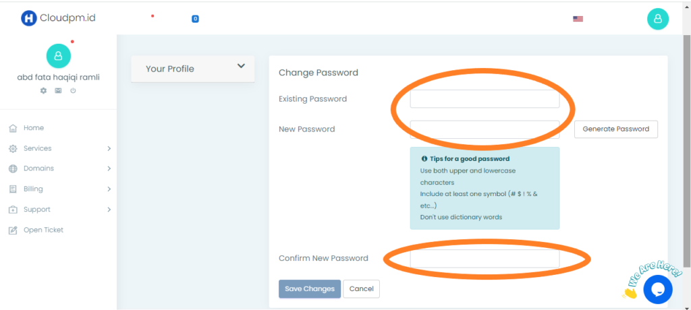Expand the Domains submenu chevron
This screenshot has height=310, width=691.
coord(109,168)
